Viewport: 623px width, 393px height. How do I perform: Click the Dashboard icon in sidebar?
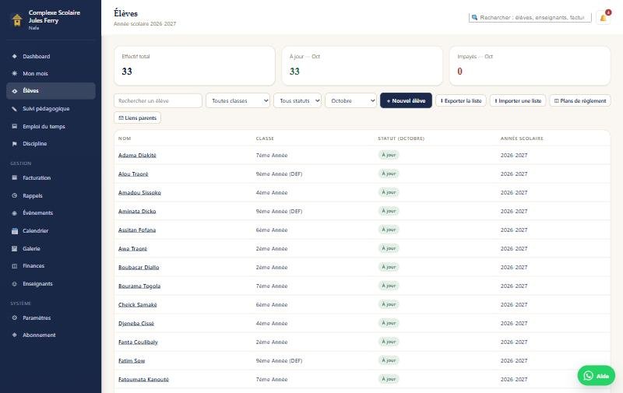[x=15, y=56]
